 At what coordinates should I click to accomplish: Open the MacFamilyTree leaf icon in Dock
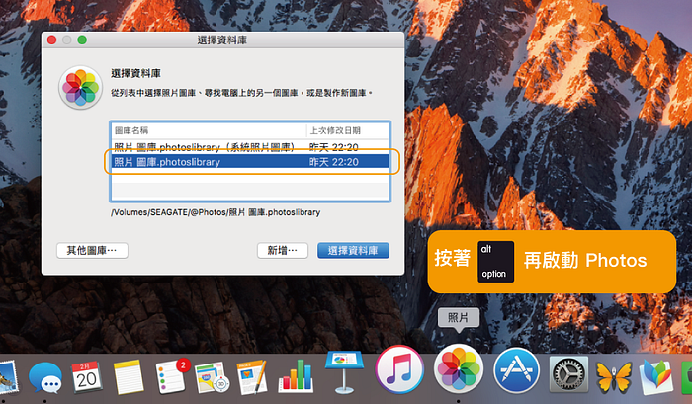[x=656, y=377]
